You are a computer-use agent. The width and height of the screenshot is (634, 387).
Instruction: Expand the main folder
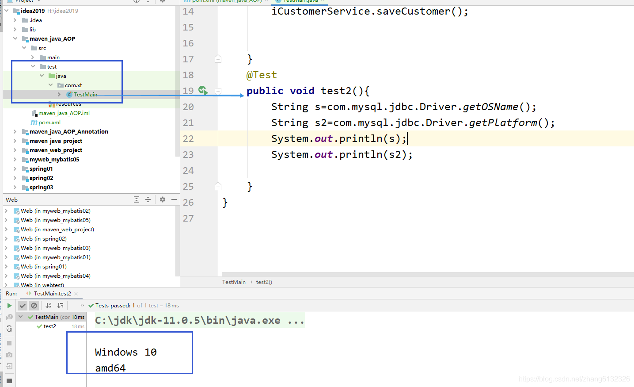(33, 57)
